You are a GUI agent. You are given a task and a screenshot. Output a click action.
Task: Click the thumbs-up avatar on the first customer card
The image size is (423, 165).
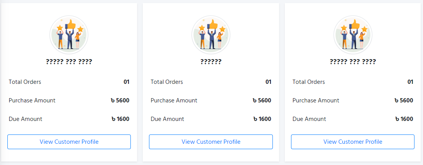point(69,34)
